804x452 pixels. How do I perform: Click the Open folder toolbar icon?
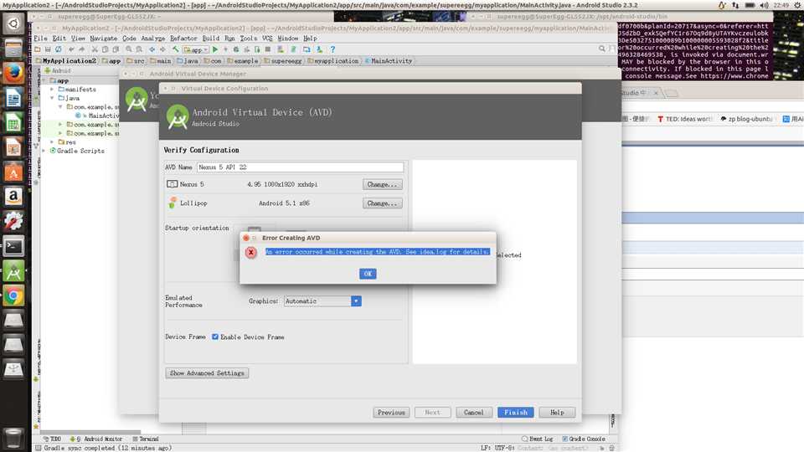[x=38, y=49]
